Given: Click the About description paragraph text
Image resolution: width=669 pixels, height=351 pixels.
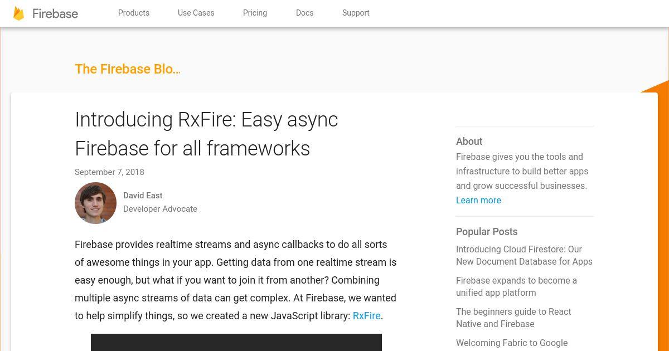Looking at the screenshot, I should tap(522, 172).
